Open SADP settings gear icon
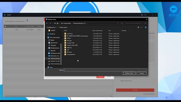The image size is (181, 102). 142,15
